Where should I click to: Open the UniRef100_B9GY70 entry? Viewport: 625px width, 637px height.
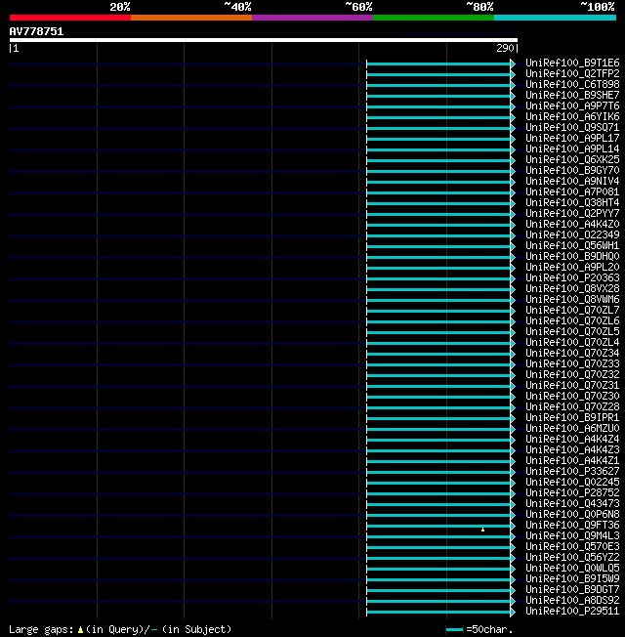click(x=572, y=170)
